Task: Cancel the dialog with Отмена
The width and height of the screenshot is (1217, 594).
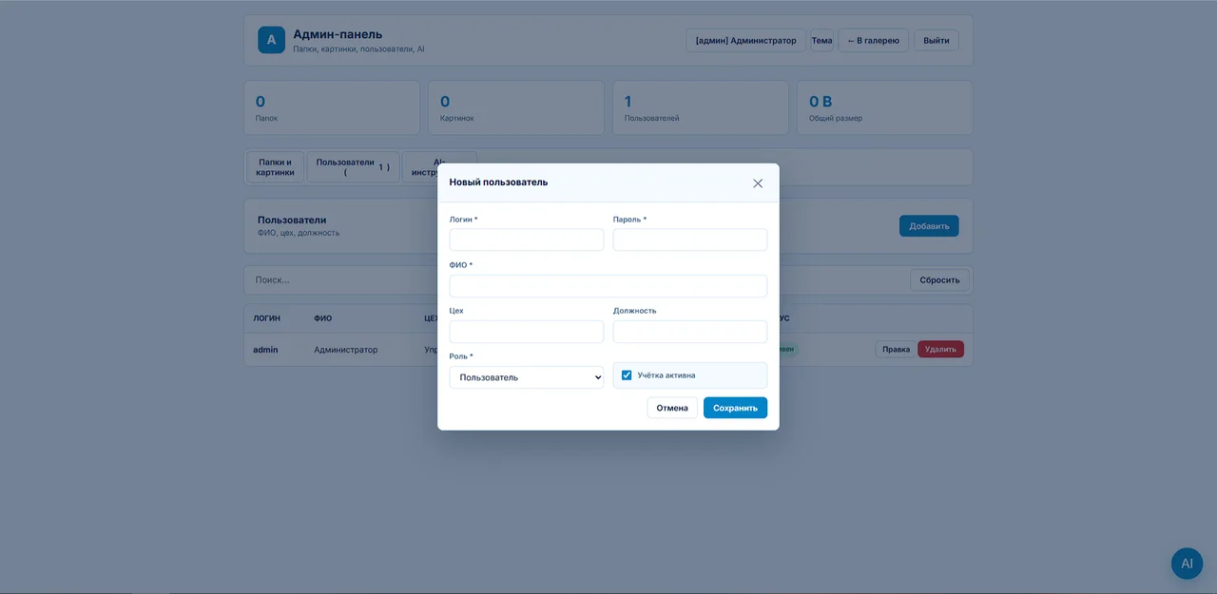Action: [x=672, y=408]
